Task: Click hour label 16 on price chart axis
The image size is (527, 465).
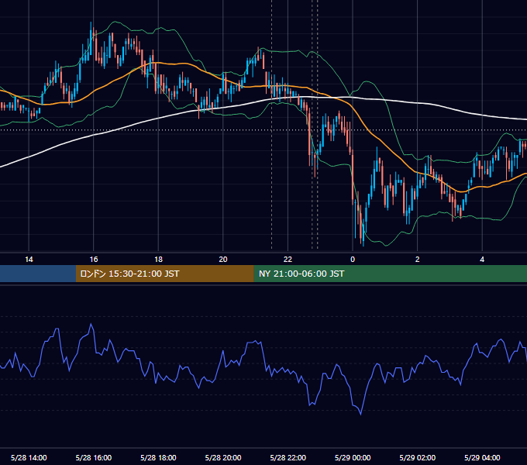Action: click(x=94, y=260)
